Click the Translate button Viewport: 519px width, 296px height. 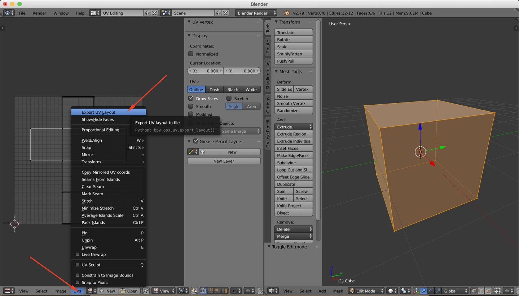[294, 32]
